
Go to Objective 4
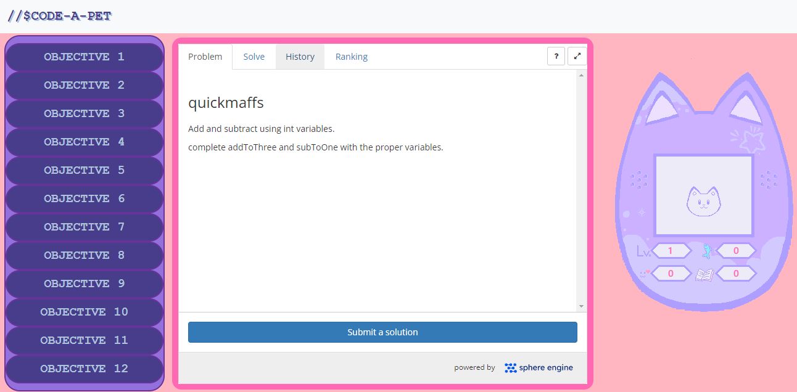(x=85, y=142)
